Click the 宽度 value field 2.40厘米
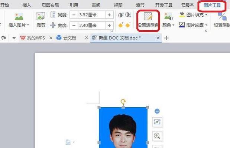This screenshot has height=148, width=230. 91,26
